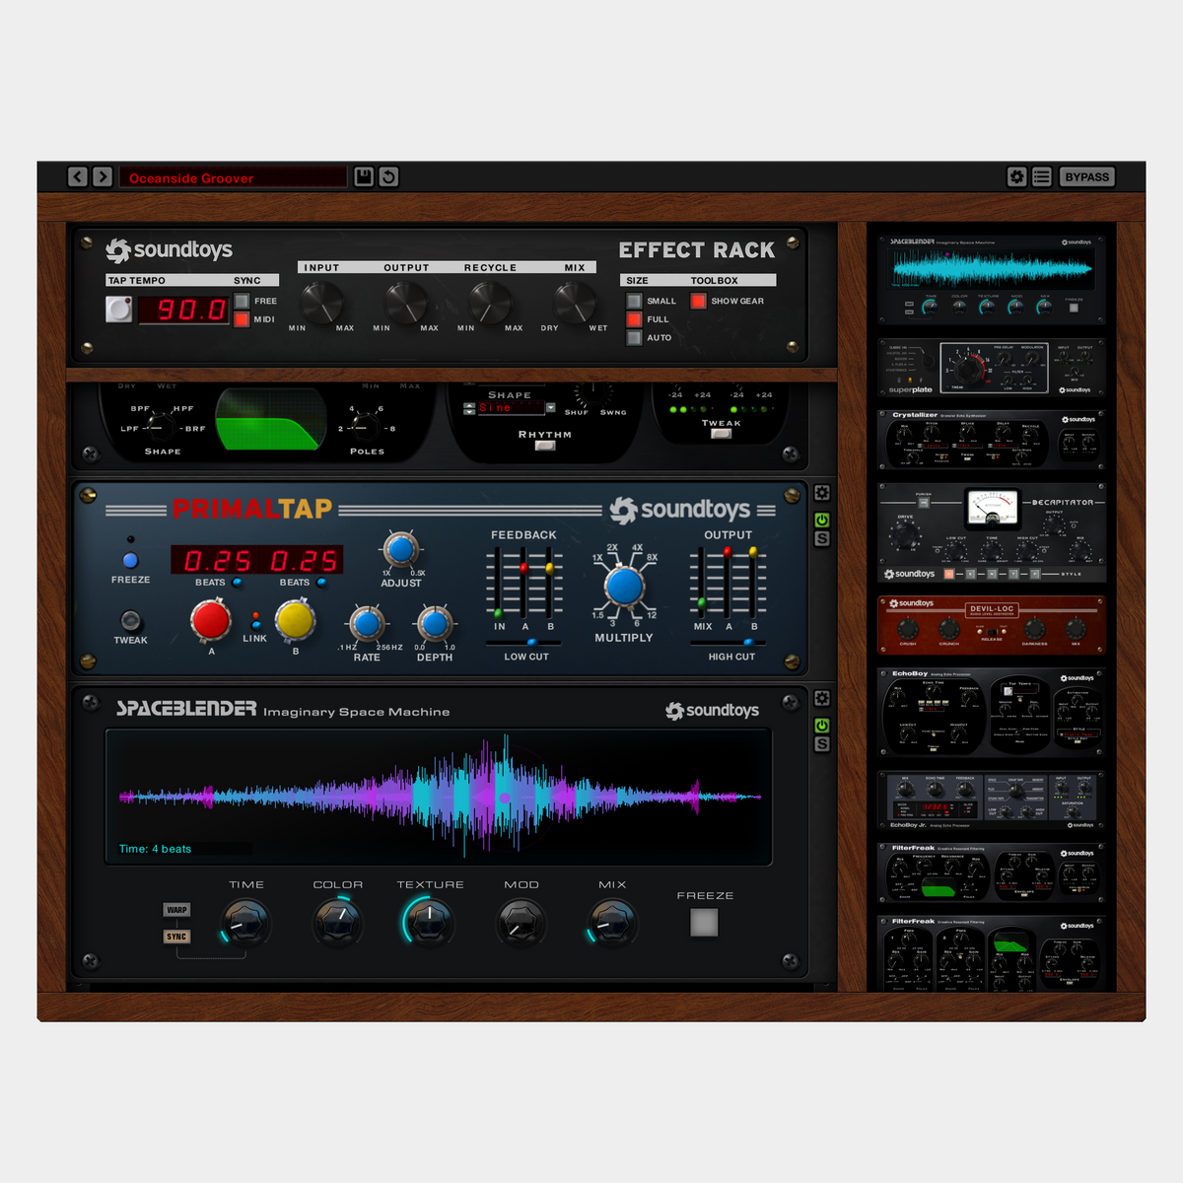Screen dimensions: 1183x1183
Task: Toggle SHOW GEAR in toolbox
Action: coord(699,301)
